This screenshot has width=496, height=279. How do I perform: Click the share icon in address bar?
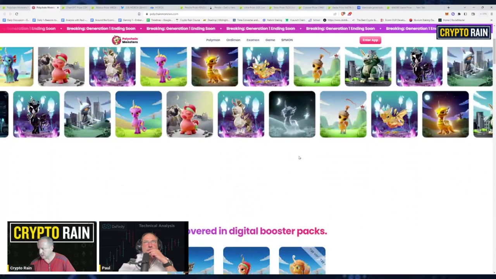click(x=335, y=14)
